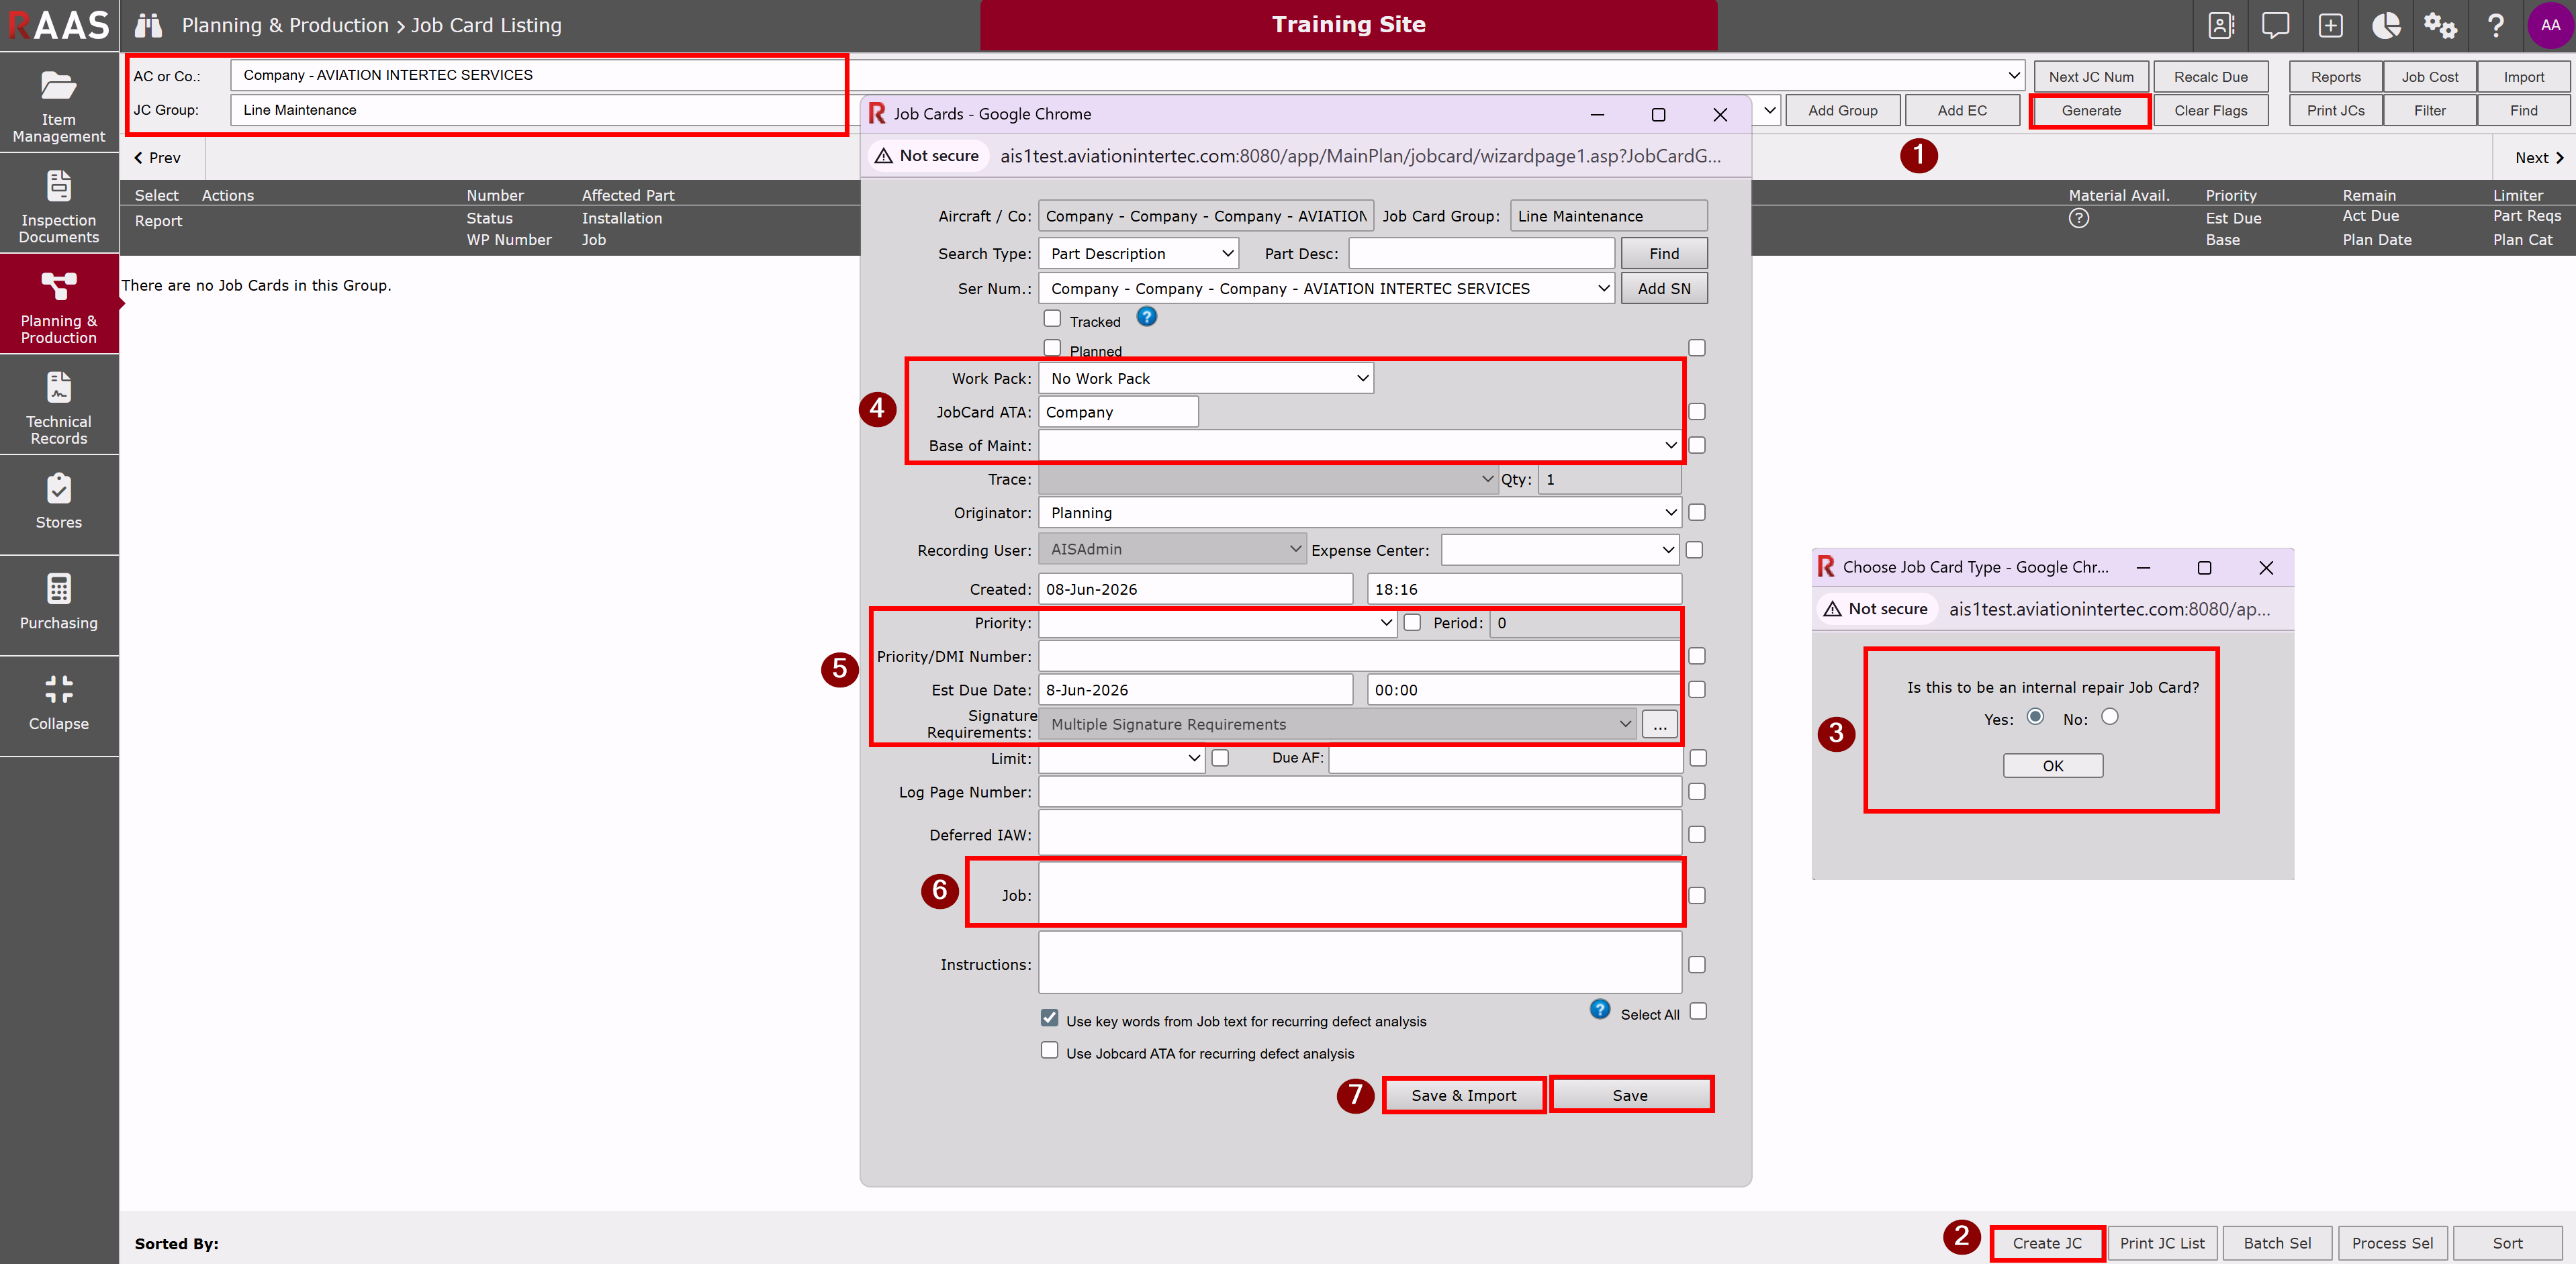Toggle the checkbox beside the Limit dropdown
This screenshot has height=1264, width=2576.
[x=1220, y=759]
